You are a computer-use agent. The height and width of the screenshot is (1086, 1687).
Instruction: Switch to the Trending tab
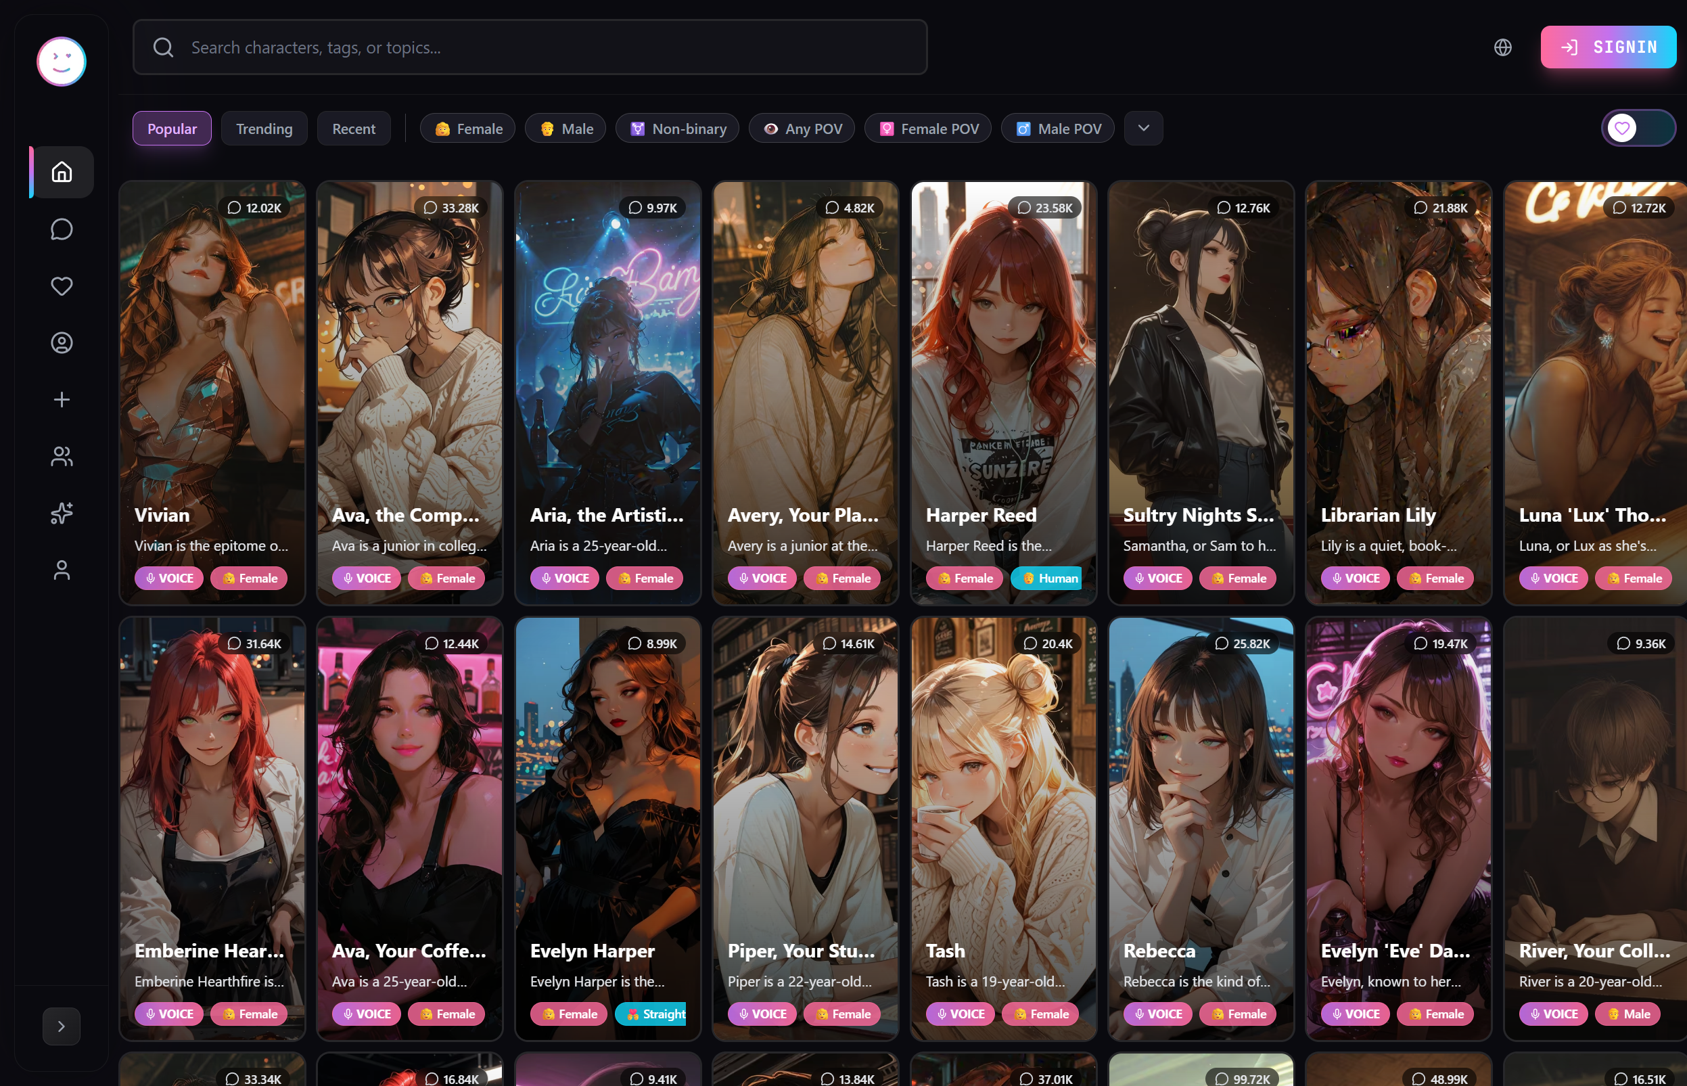(264, 129)
